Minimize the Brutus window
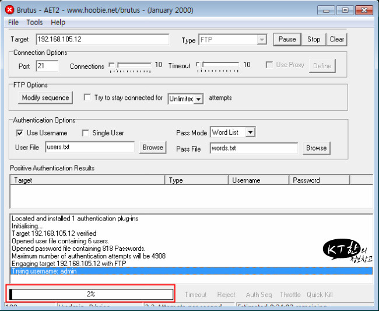Viewport: 379px width, 311px height. coord(326,11)
